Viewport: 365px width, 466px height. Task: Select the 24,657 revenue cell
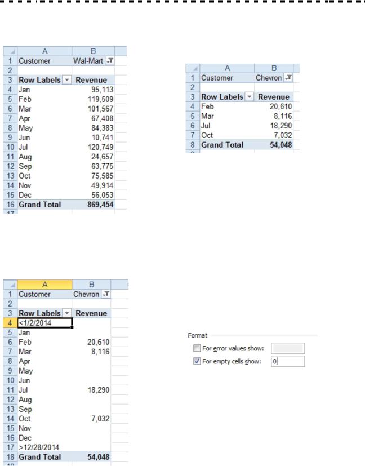pyautogui.click(x=94, y=157)
